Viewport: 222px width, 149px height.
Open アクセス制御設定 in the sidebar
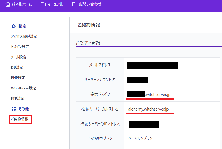click(x=24, y=36)
